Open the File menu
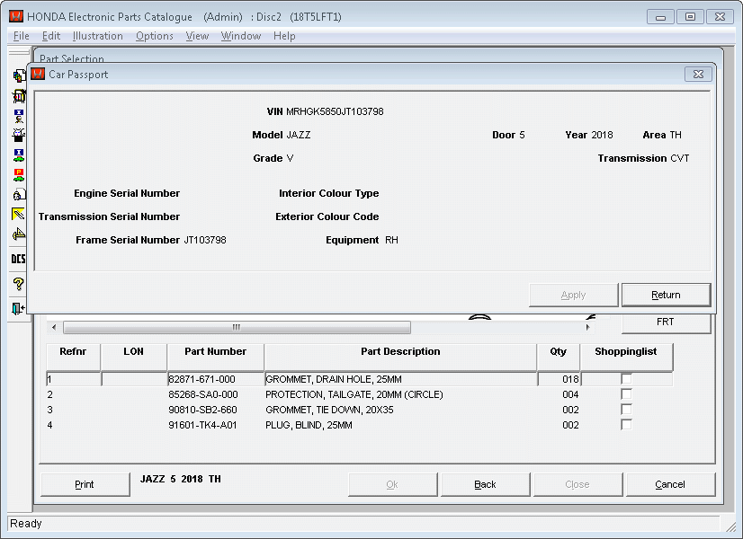Screen dimensions: 743x539 tap(22, 36)
